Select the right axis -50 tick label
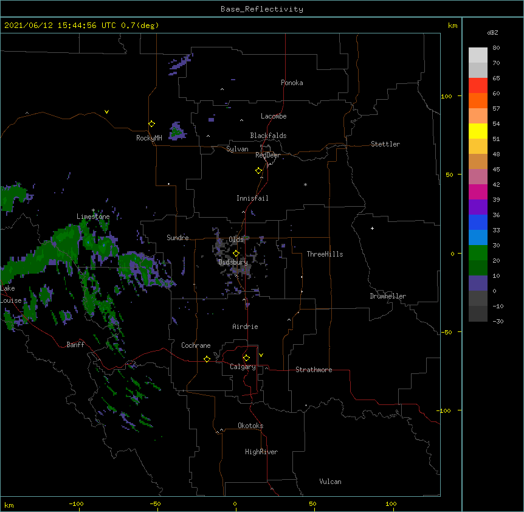Viewport: 524px width, 512px height. (446, 332)
